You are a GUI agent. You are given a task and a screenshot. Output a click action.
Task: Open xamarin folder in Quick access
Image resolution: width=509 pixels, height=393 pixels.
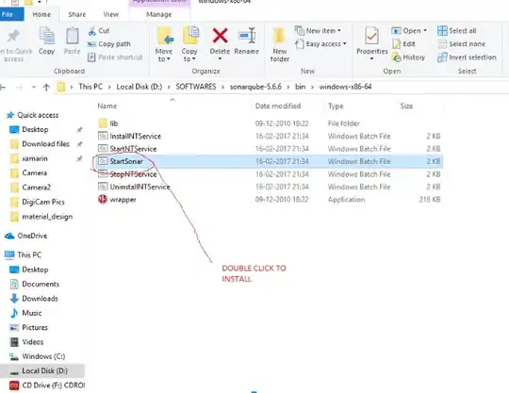35,158
